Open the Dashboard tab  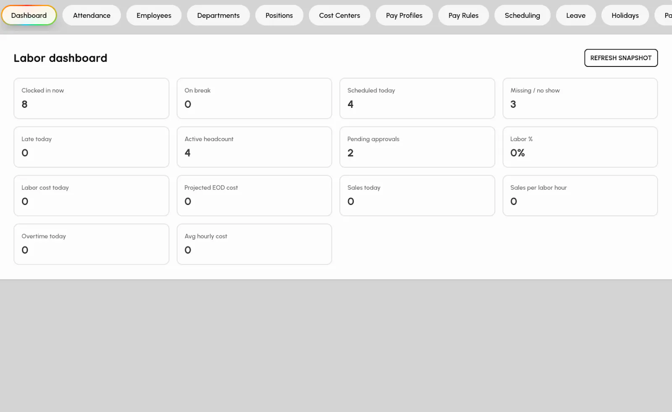29,16
